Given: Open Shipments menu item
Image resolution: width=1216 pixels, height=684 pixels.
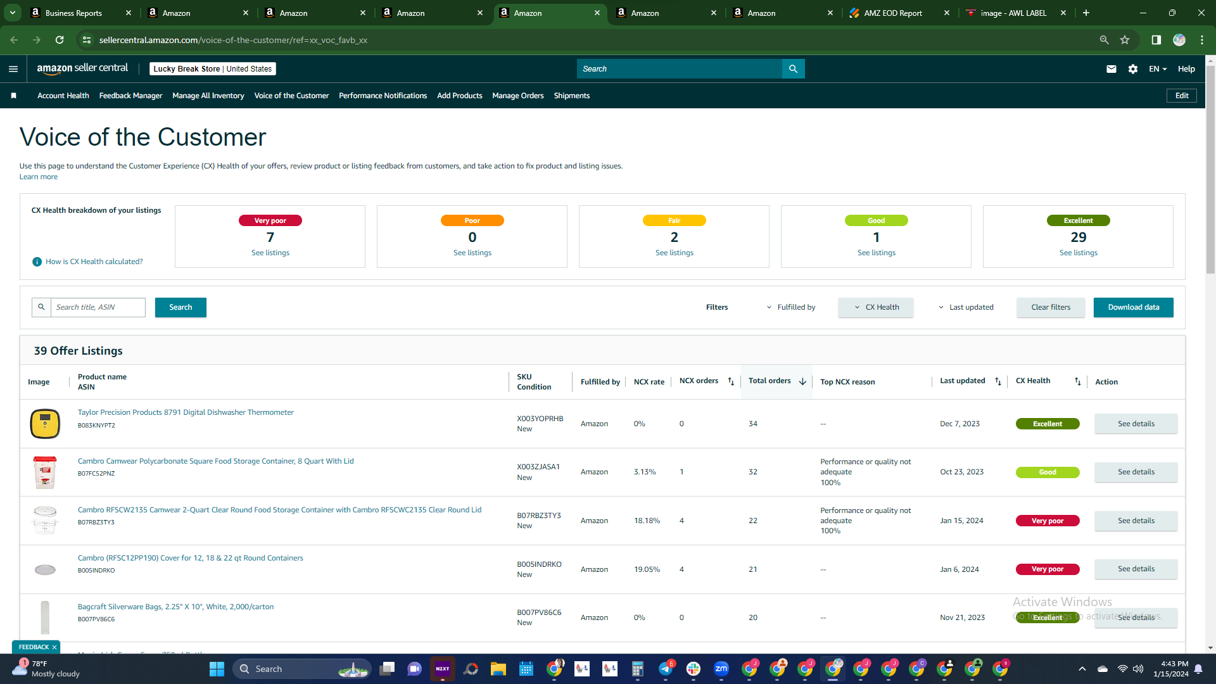Looking at the screenshot, I should (x=572, y=96).
